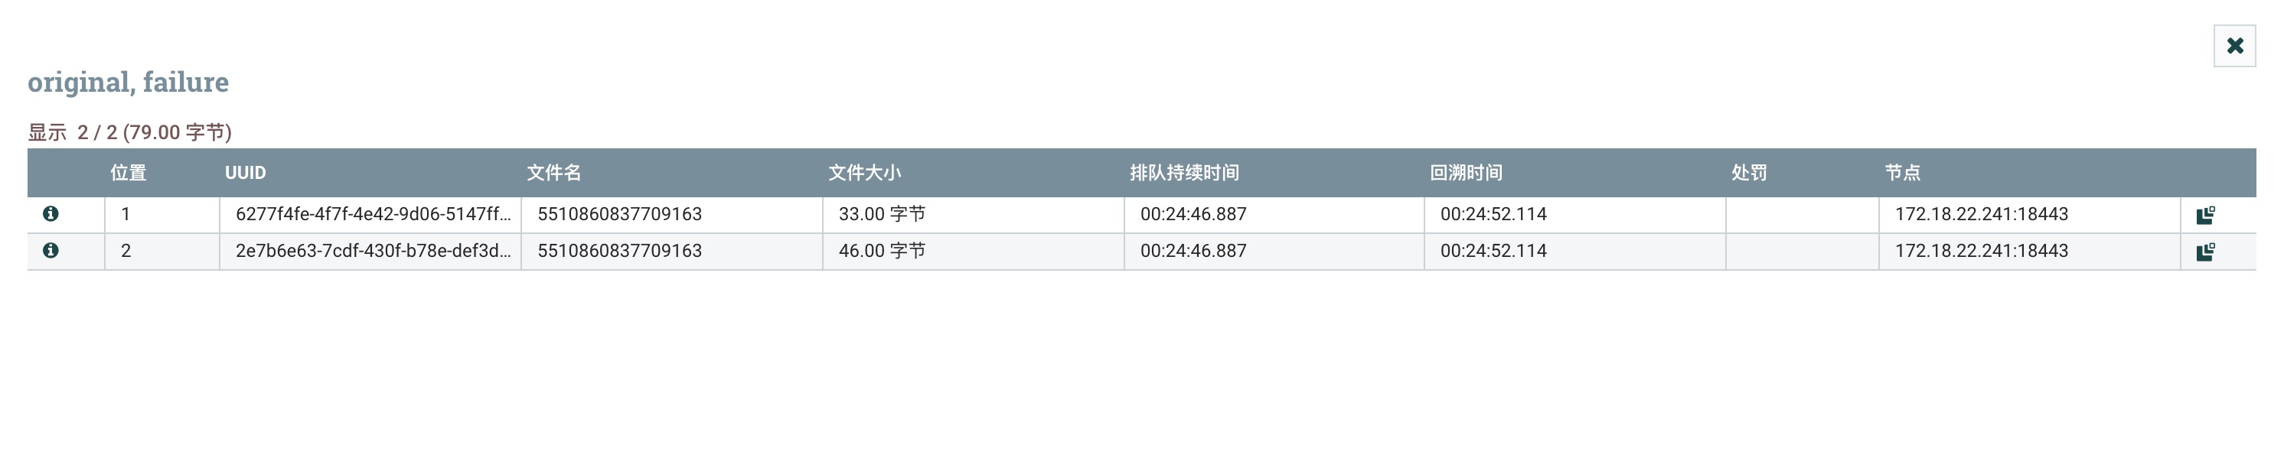Sort by 位置 column header

128,173
